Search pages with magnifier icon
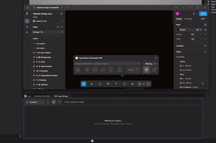 coord(58,27)
